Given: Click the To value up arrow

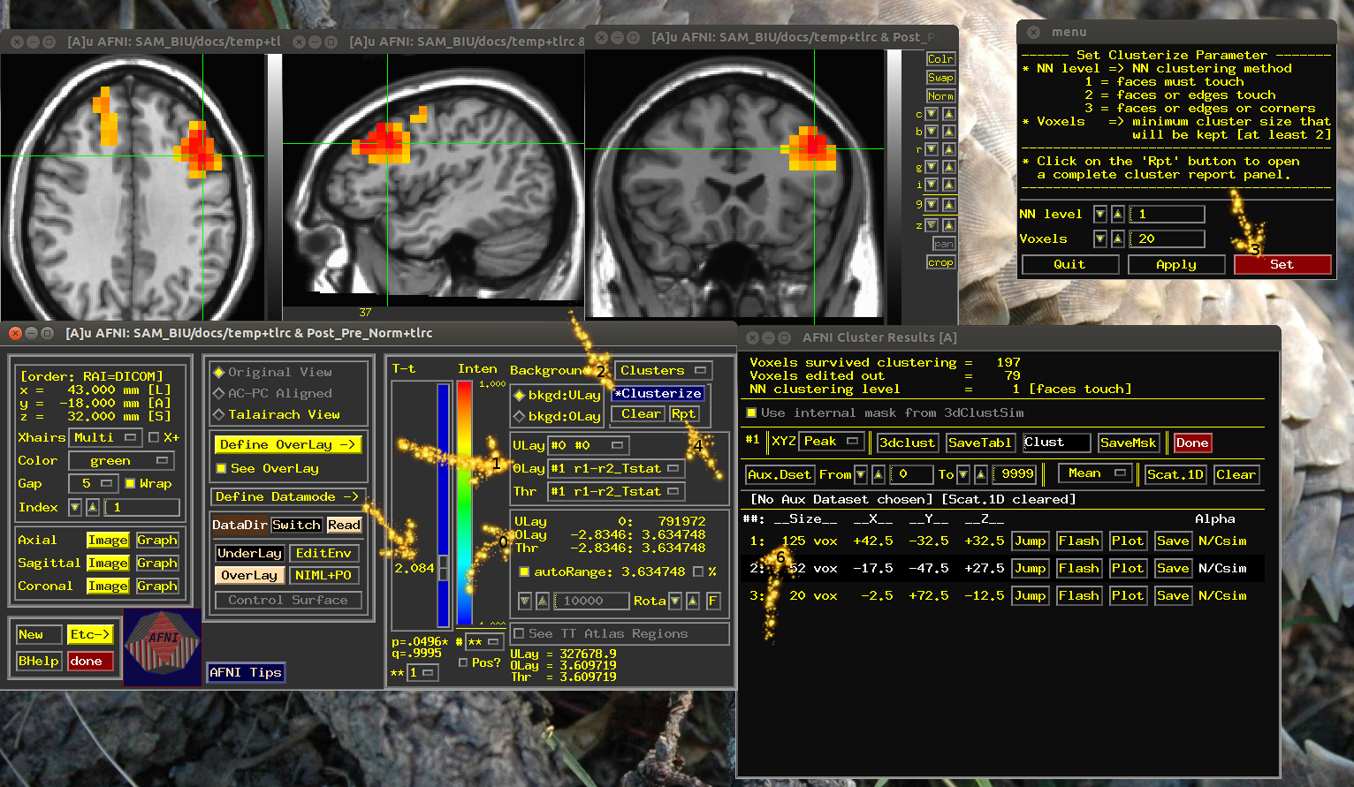Looking at the screenshot, I should click(x=980, y=474).
